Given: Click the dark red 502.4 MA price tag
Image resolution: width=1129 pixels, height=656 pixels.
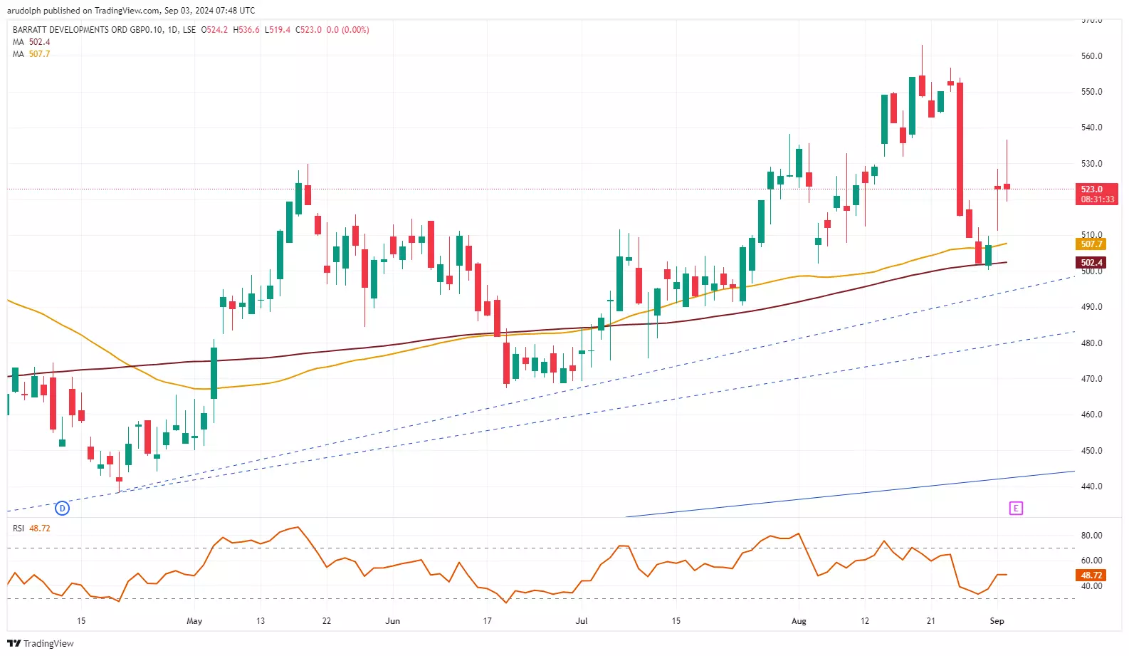Looking at the screenshot, I should 1091,263.
